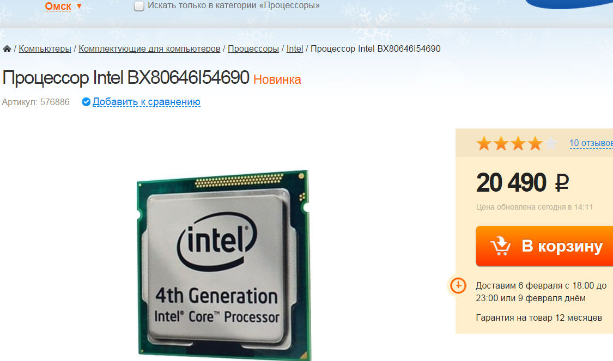Click the first rating star
Viewport: 613px width, 361px height.
(x=484, y=143)
